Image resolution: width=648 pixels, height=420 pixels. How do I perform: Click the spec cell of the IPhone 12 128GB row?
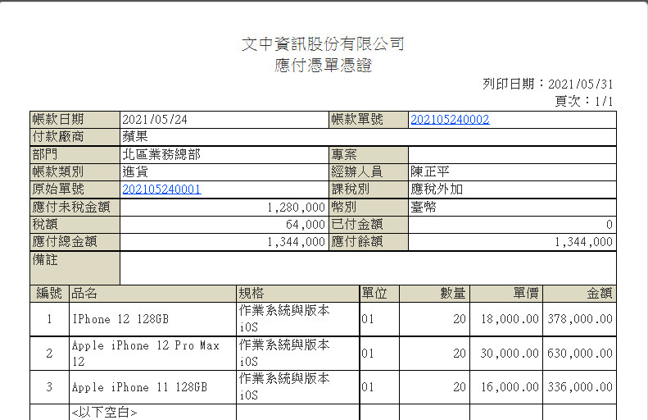pos(298,319)
